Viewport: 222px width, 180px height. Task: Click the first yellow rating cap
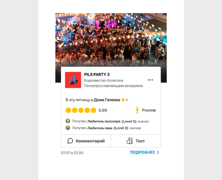[x=68, y=110]
